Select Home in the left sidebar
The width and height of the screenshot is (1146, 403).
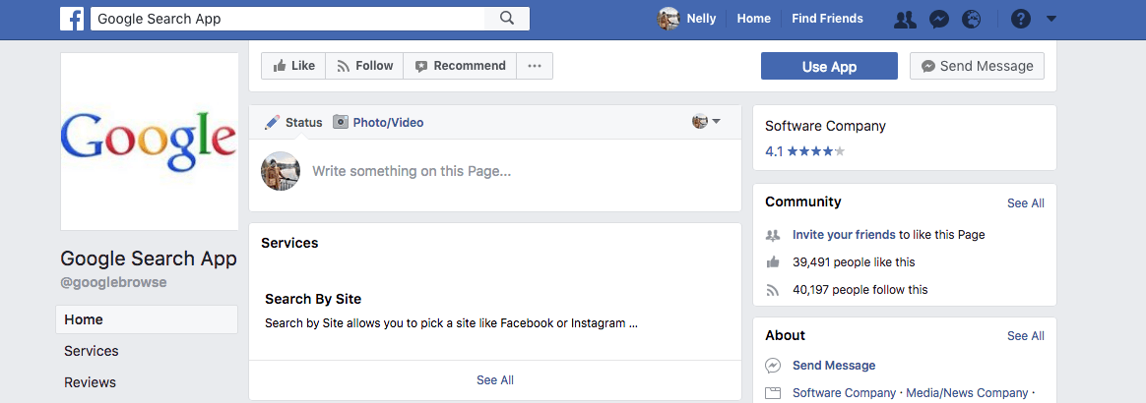(x=147, y=319)
